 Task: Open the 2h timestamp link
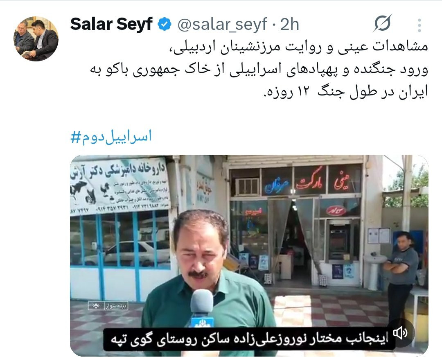pos(289,24)
